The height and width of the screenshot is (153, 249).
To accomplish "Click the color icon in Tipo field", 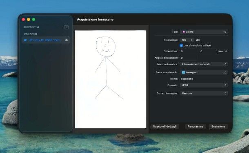I will 184,32.
